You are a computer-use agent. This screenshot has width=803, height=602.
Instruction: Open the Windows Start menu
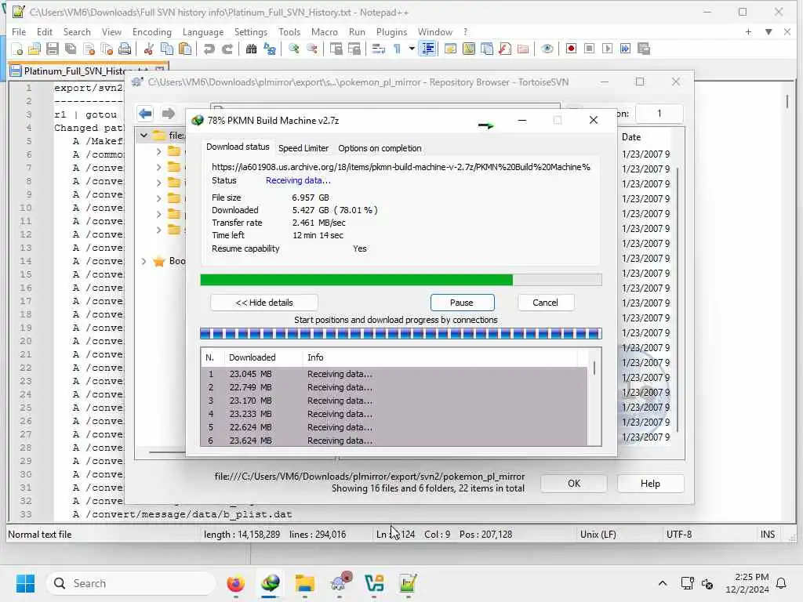25,583
